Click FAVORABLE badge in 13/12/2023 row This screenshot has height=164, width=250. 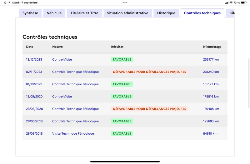[122, 59]
